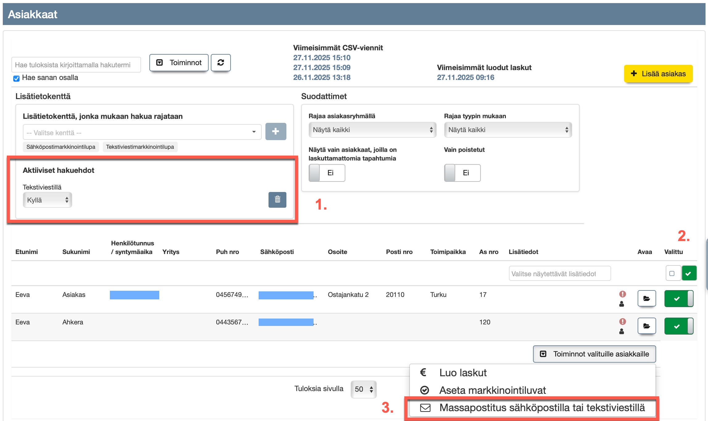The image size is (708, 421).
Task: Toggle the selected switch for Eeva Ahkera
Action: [x=678, y=326]
